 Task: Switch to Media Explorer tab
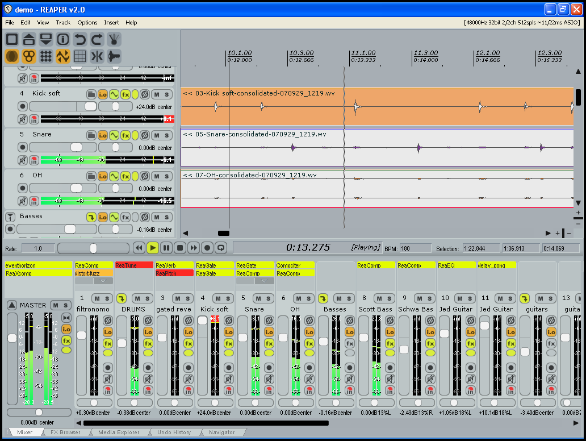(119, 432)
